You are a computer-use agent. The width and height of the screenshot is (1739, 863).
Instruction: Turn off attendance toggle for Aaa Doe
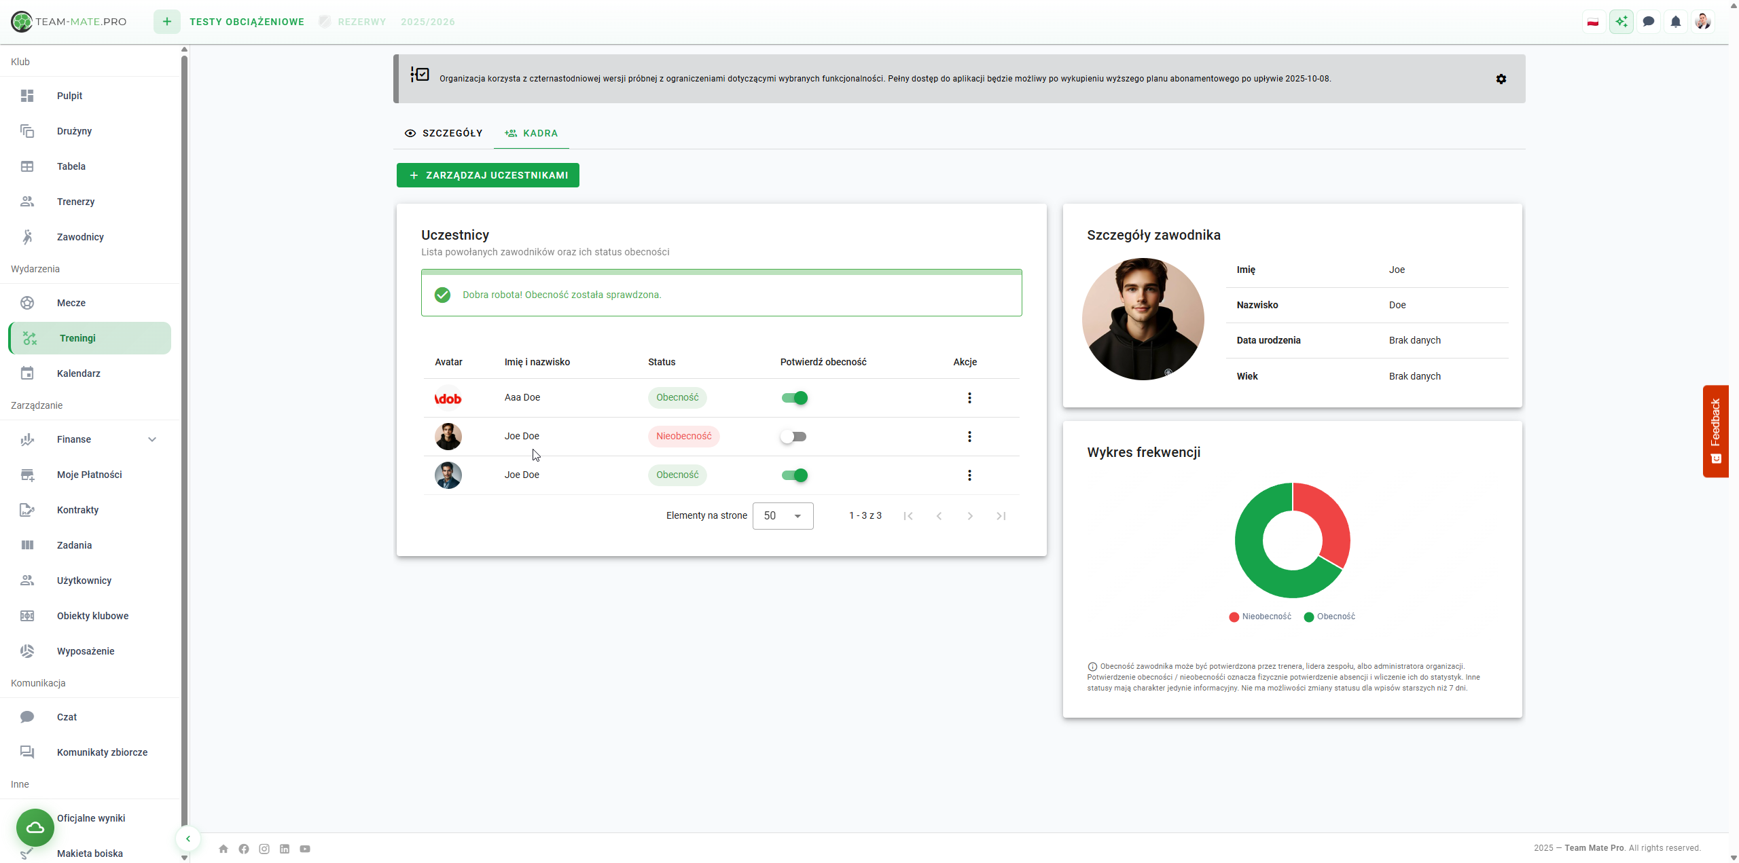coord(793,398)
